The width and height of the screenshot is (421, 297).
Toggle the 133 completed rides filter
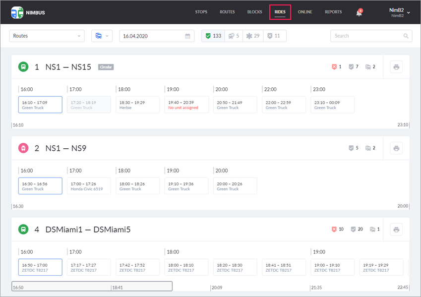(x=213, y=36)
